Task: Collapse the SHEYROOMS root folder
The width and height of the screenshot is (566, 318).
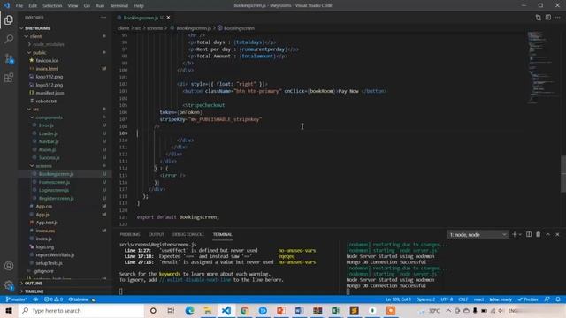Action: (65, 28)
